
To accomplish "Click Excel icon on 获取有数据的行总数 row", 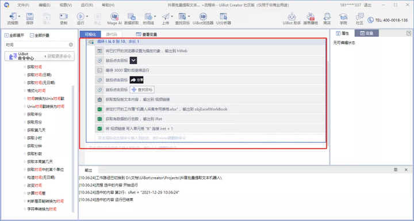I will (x=99, y=119).
